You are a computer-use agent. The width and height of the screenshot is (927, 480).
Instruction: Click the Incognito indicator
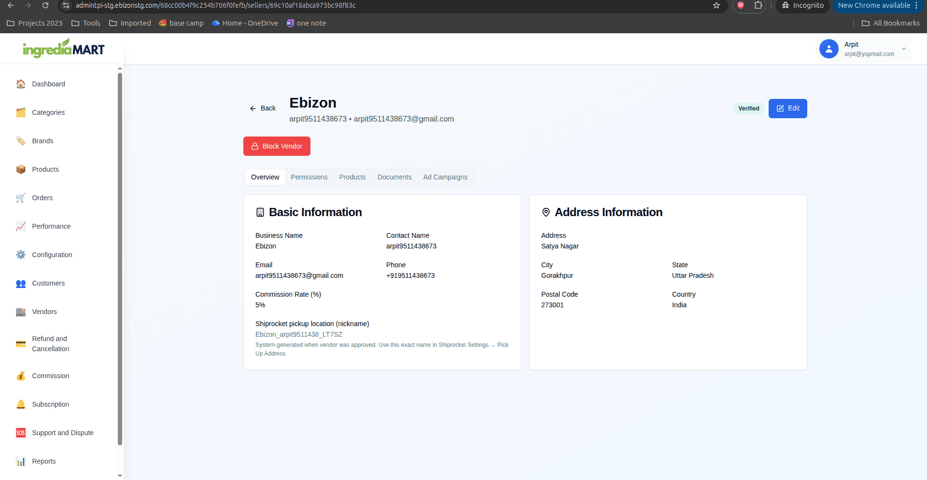coord(803,5)
